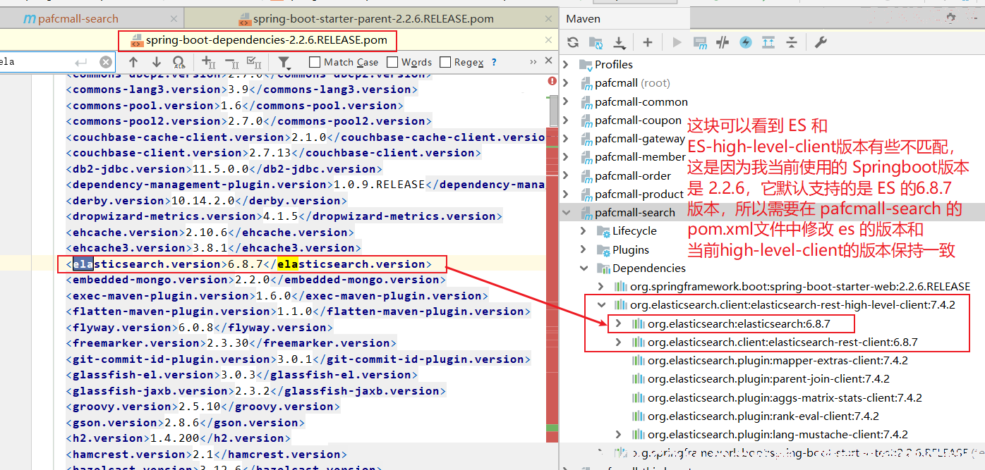Click the freemarker.version 2.3.30 line
Viewport: 985px width, 470px height.
(x=231, y=343)
